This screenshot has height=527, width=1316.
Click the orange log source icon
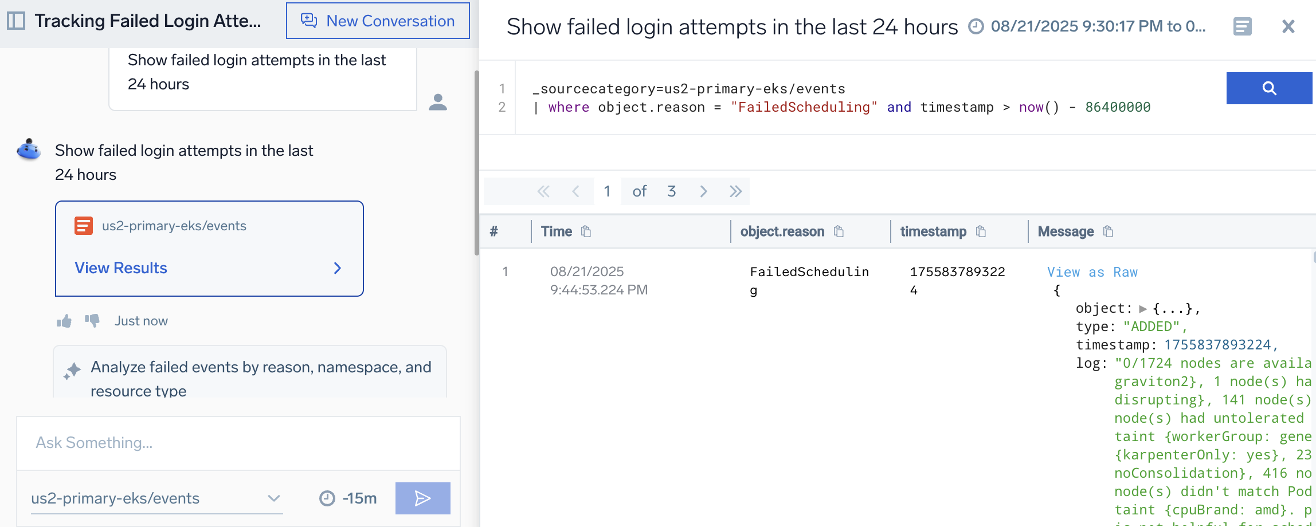pos(84,226)
